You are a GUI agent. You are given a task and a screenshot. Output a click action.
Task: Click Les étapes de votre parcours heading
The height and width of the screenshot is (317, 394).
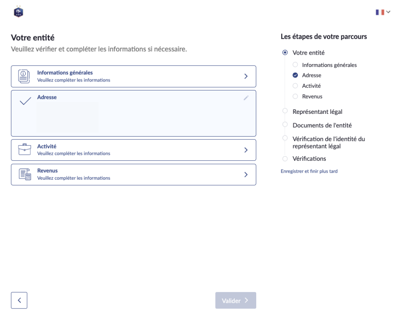pyautogui.click(x=324, y=37)
